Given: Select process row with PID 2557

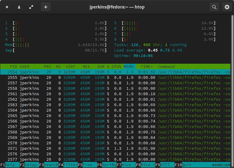Looking at the screenshot, I should point(115,83).
